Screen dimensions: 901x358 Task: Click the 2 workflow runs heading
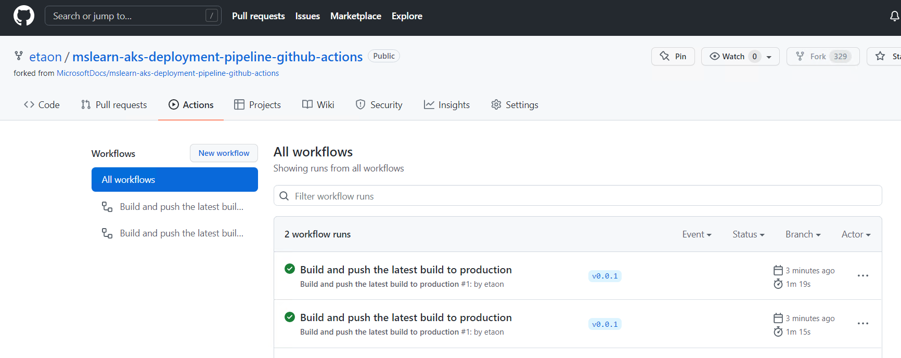point(317,234)
